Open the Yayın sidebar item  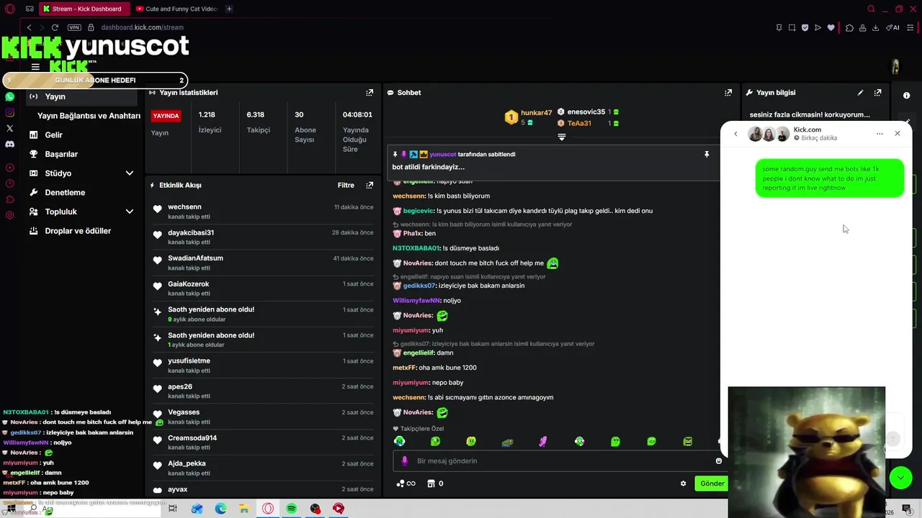click(x=81, y=96)
